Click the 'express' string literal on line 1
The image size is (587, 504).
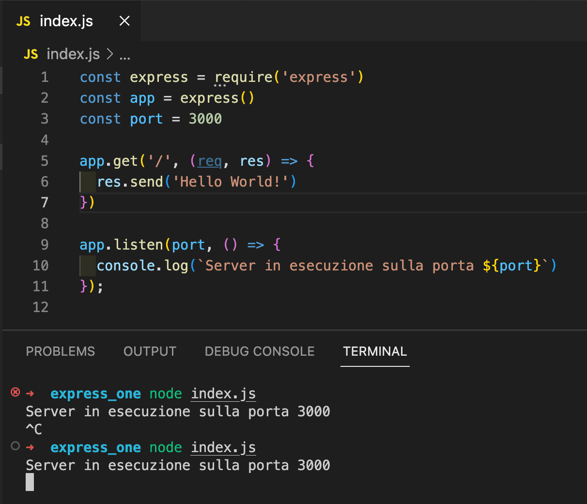point(319,77)
